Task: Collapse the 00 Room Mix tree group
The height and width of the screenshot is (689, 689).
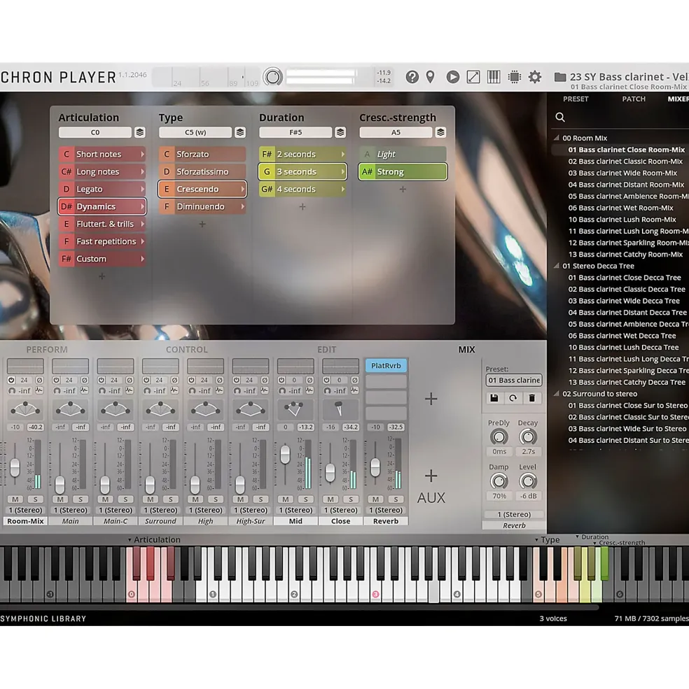Action: 557,138
